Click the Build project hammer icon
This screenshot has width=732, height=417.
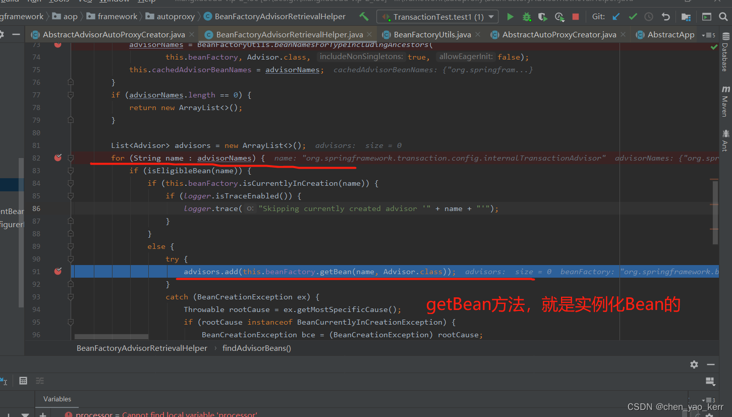click(364, 17)
